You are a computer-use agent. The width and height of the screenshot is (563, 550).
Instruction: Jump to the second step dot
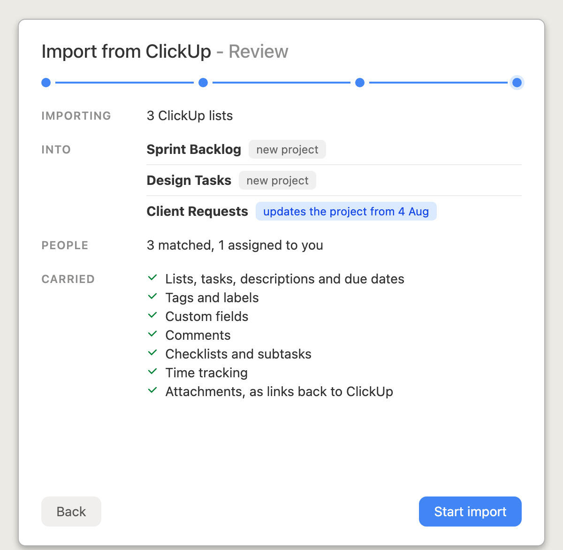click(203, 83)
